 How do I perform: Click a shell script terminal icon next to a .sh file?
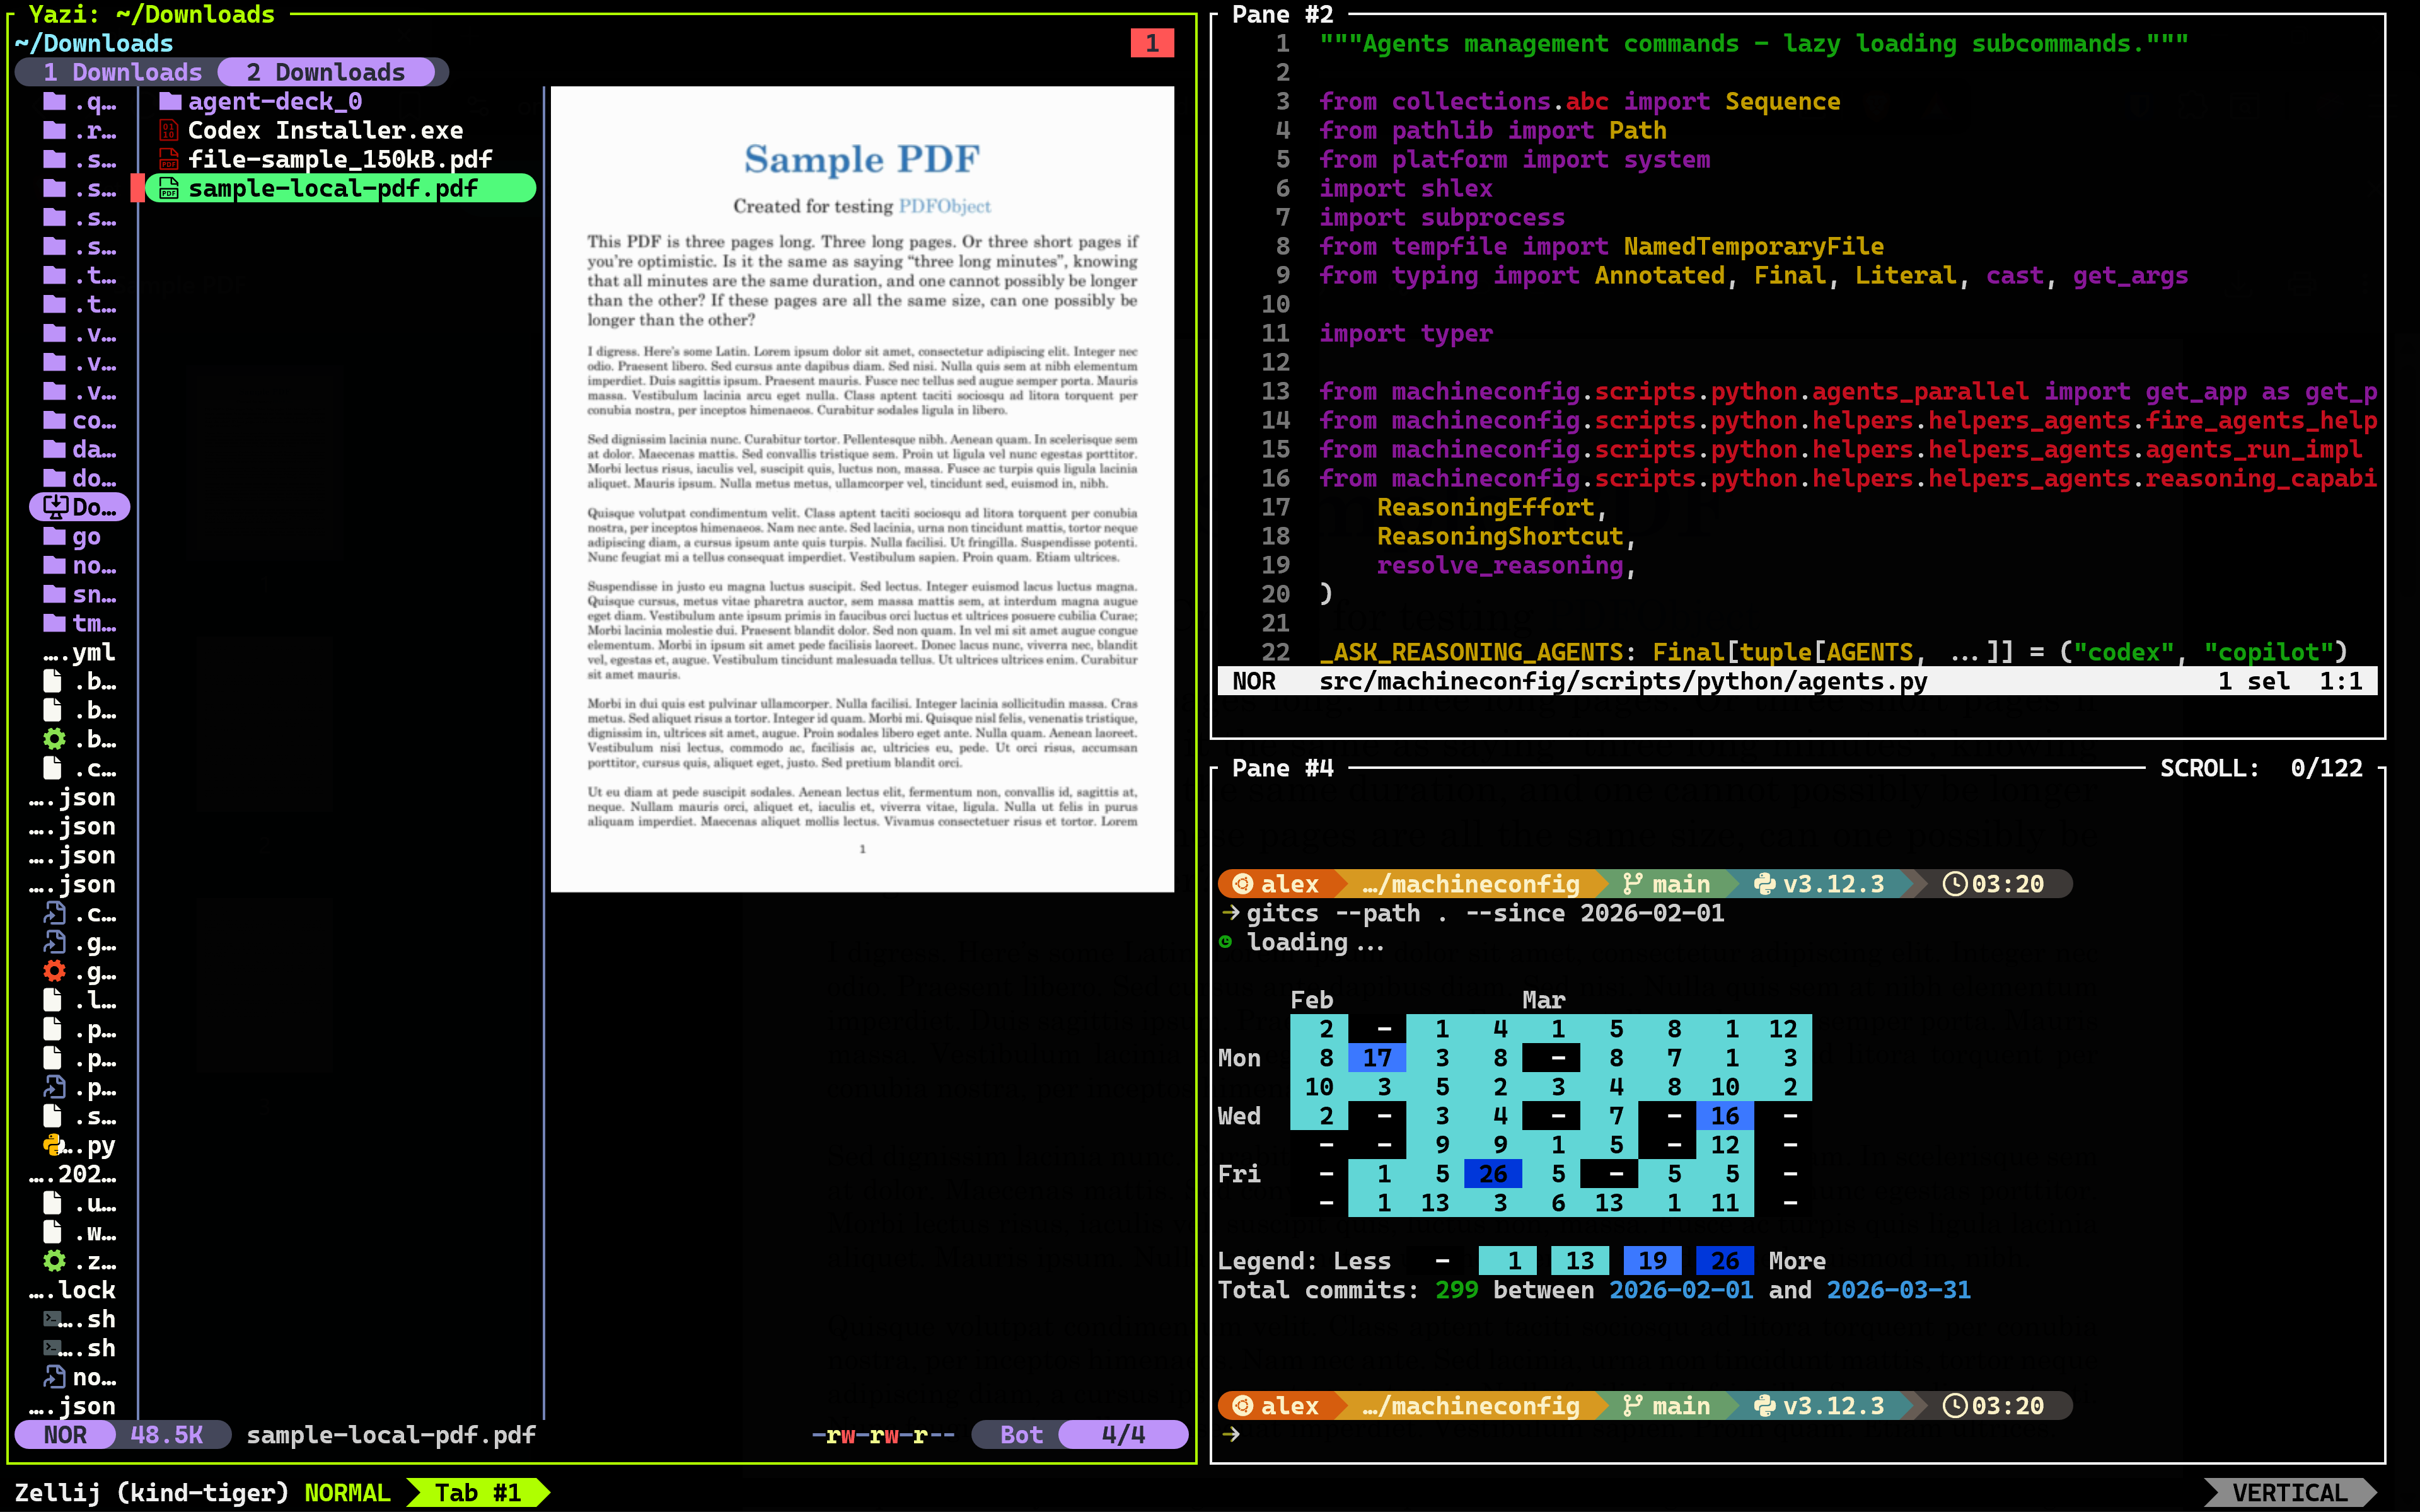52,1319
